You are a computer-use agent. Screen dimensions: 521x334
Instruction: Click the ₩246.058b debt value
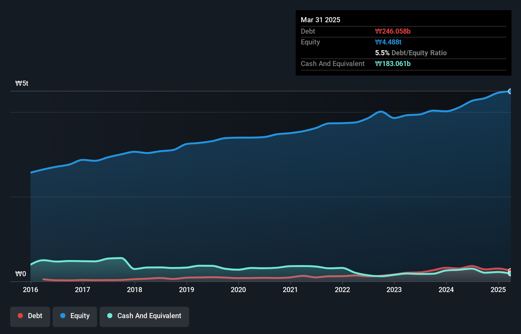392,31
